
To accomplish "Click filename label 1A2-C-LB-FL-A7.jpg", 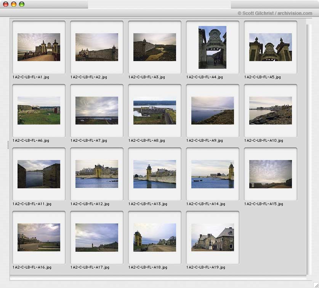I will click(89, 141).
